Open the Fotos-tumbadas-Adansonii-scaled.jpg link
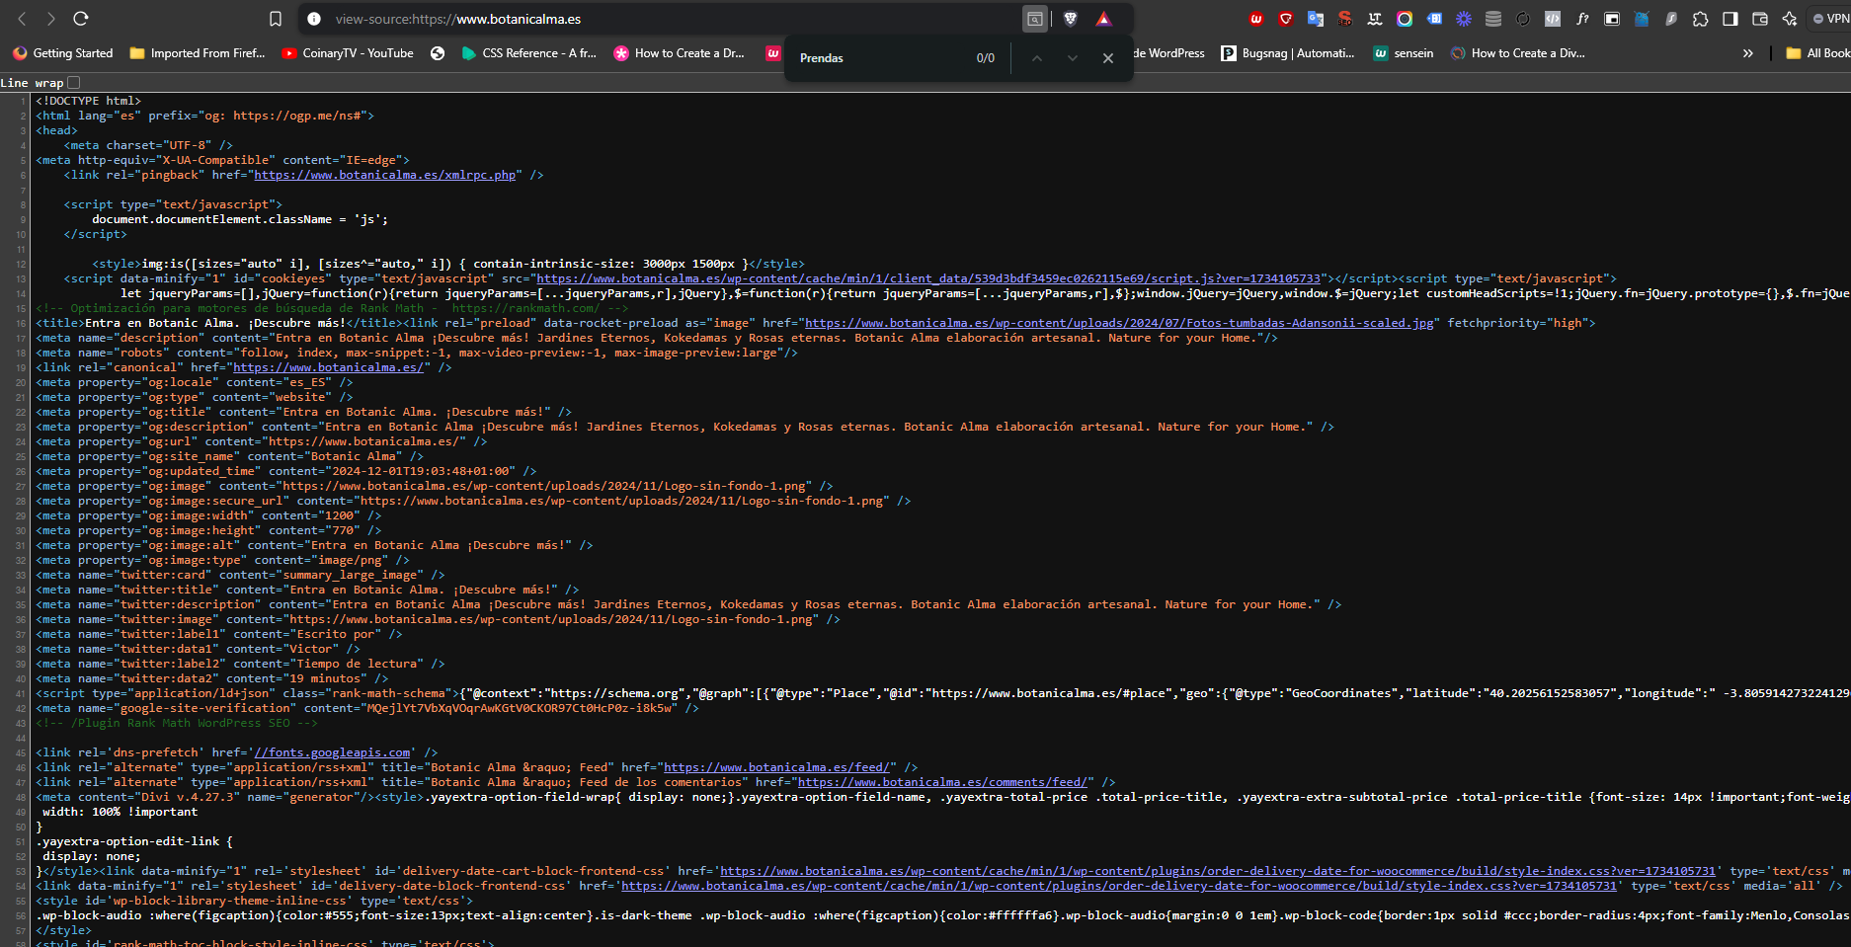The image size is (1851, 947). click(x=1119, y=323)
